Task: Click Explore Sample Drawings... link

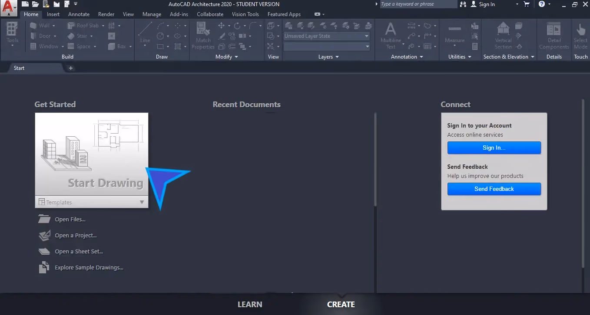Action: pyautogui.click(x=89, y=268)
